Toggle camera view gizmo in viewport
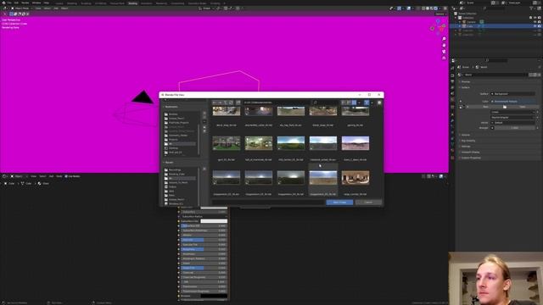Screen dimensions: 543x305 click(x=444, y=51)
